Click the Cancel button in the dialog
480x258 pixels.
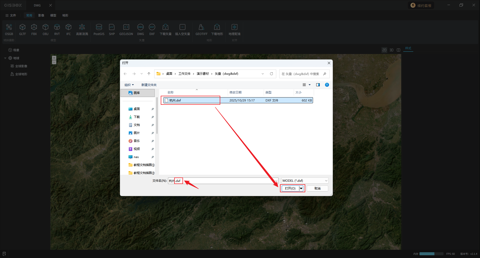click(x=317, y=188)
